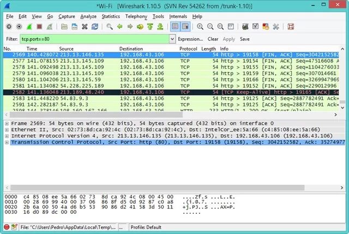This screenshot has height=234, width=349.
Task: Edit display filters icon
Action: click(x=256, y=27)
